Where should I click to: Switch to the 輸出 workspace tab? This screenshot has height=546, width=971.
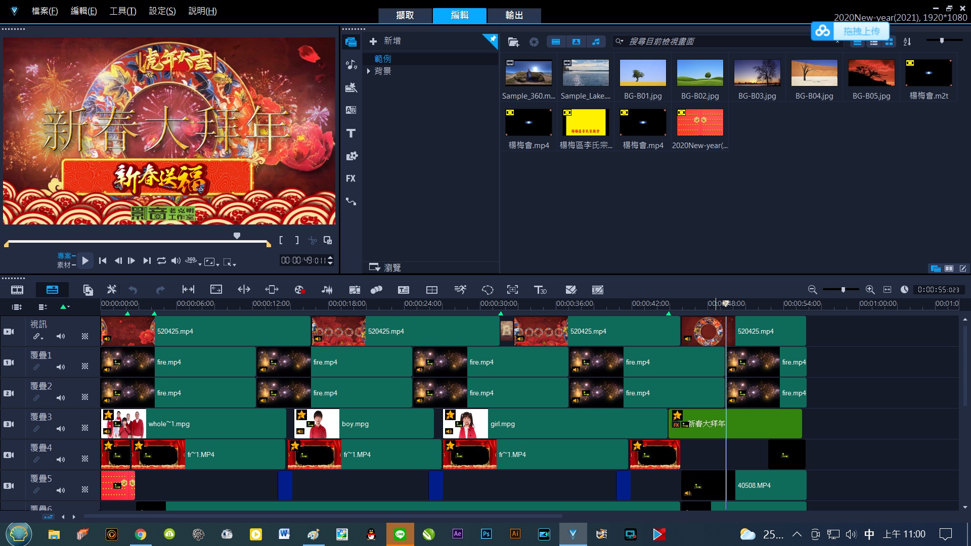click(x=514, y=15)
